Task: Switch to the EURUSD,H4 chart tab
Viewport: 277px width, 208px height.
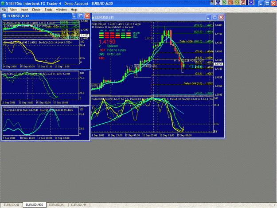Action: click(x=78, y=204)
